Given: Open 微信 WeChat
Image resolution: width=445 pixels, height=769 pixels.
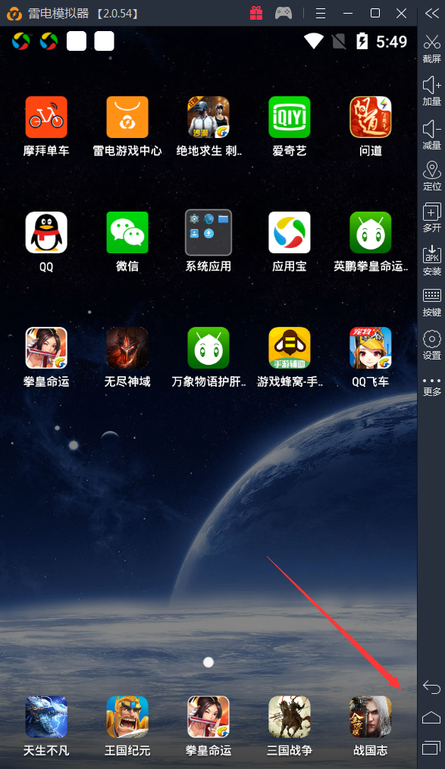Looking at the screenshot, I should [x=127, y=233].
